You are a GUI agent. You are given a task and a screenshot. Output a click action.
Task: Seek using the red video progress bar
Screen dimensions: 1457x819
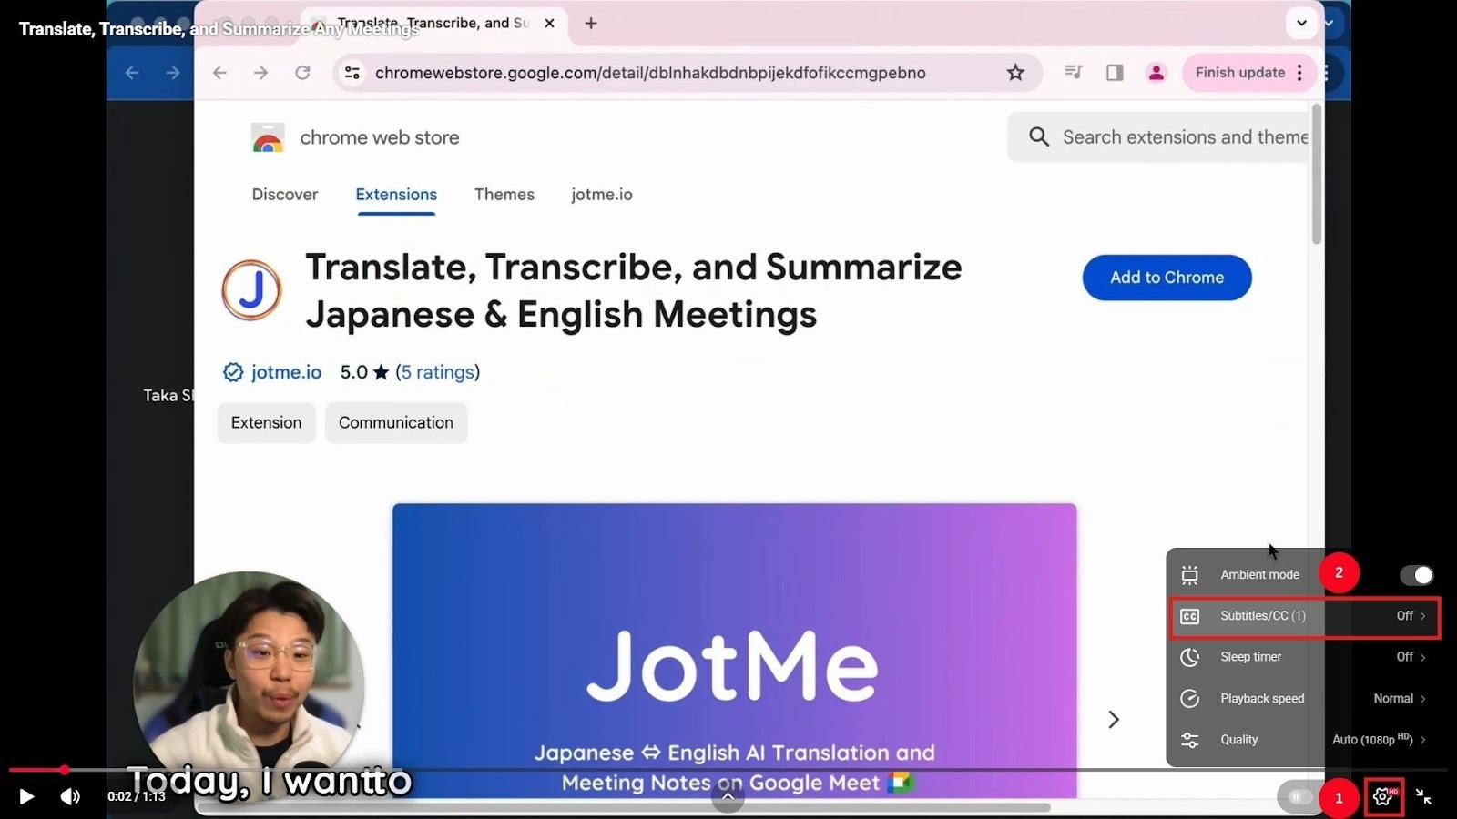[55, 769]
